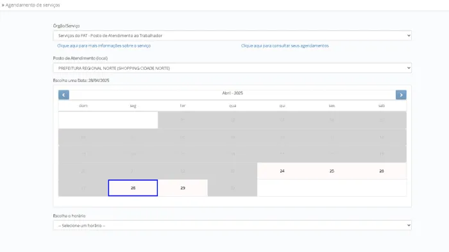Click the 'sex' weekday column header
This screenshot has width=449, height=252.
point(332,106)
